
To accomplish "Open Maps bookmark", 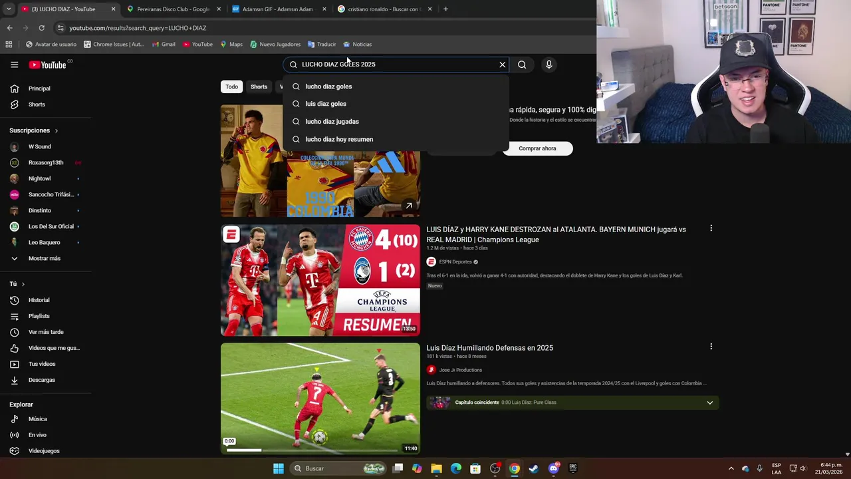I will pyautogui.click(x=231, y=45).
